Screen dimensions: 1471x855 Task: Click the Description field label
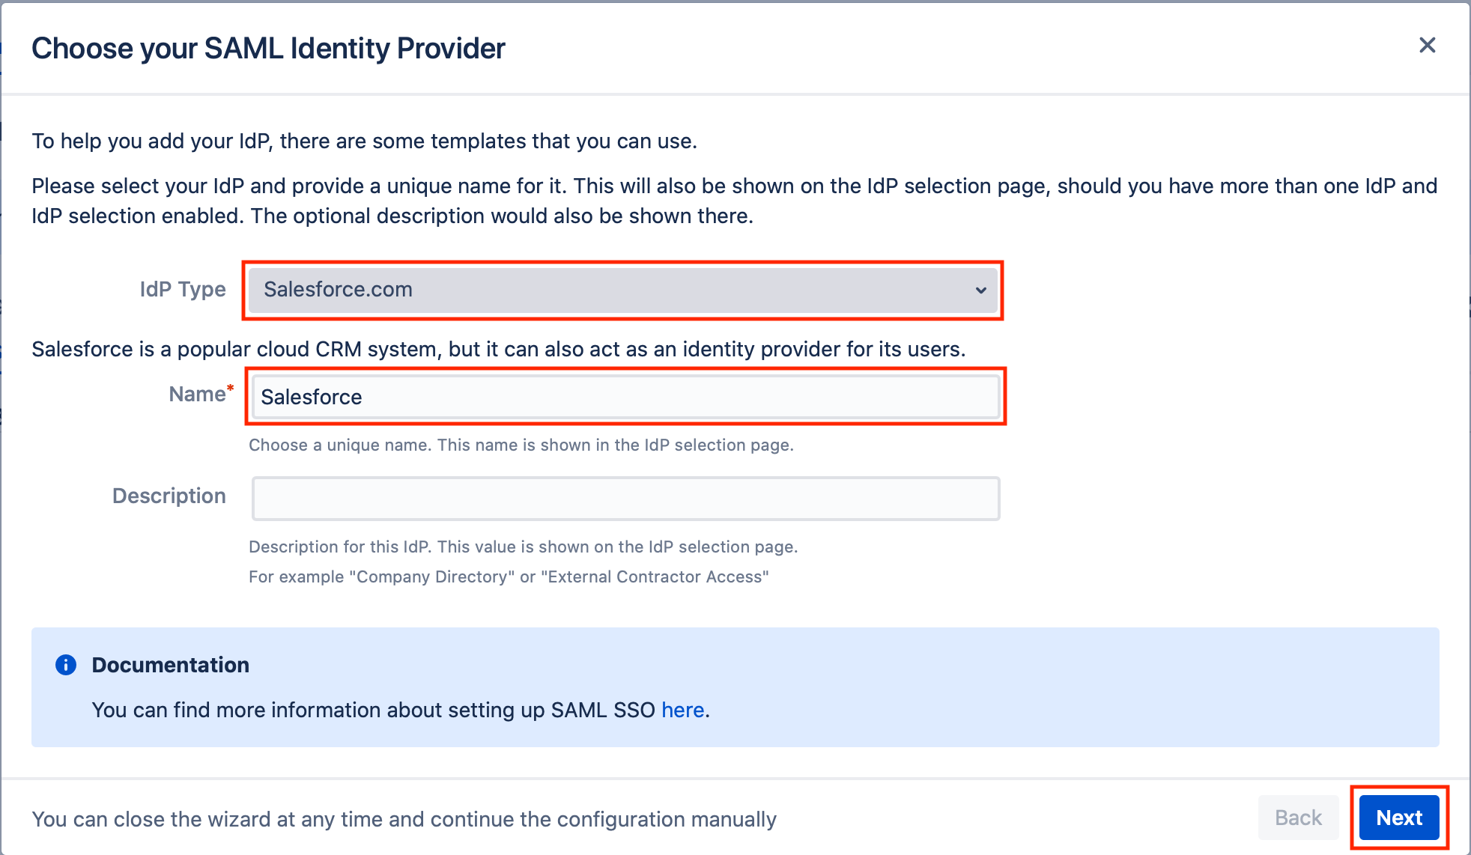[x=169, y=496]
